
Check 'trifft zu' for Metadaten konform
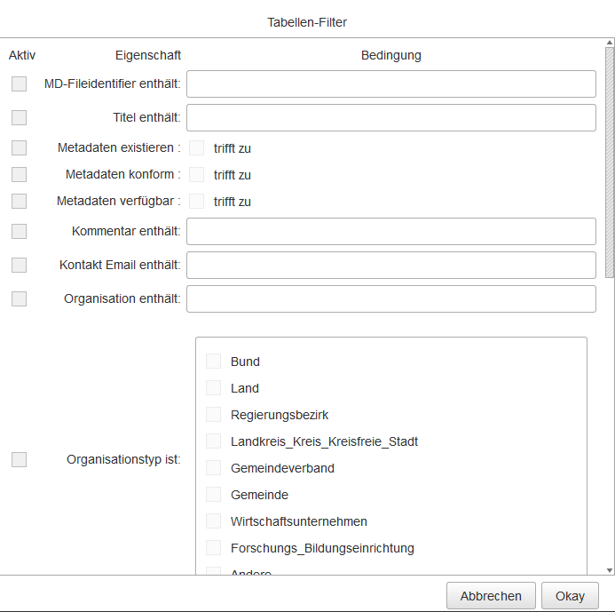[197, 175]
